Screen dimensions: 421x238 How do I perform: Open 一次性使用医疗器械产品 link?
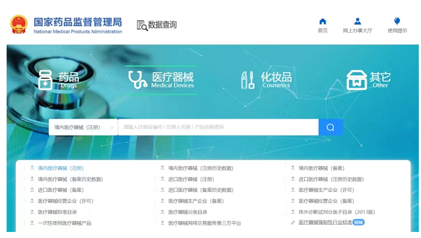coord(64,223)
